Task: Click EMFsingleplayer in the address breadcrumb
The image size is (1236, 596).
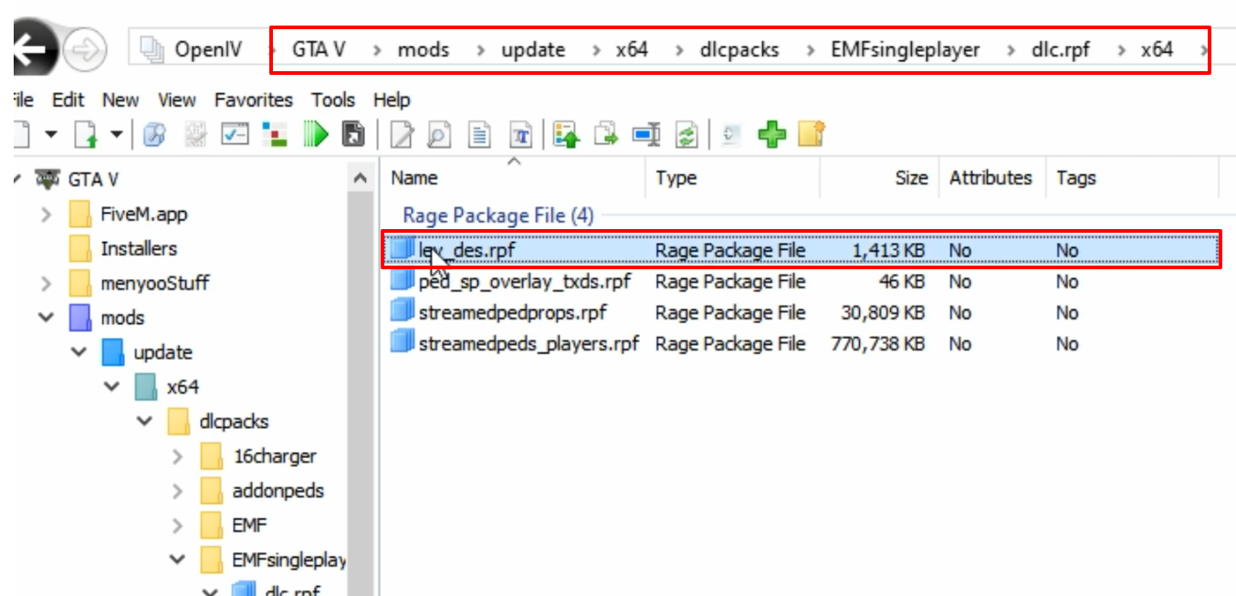Action: (906, 49)
